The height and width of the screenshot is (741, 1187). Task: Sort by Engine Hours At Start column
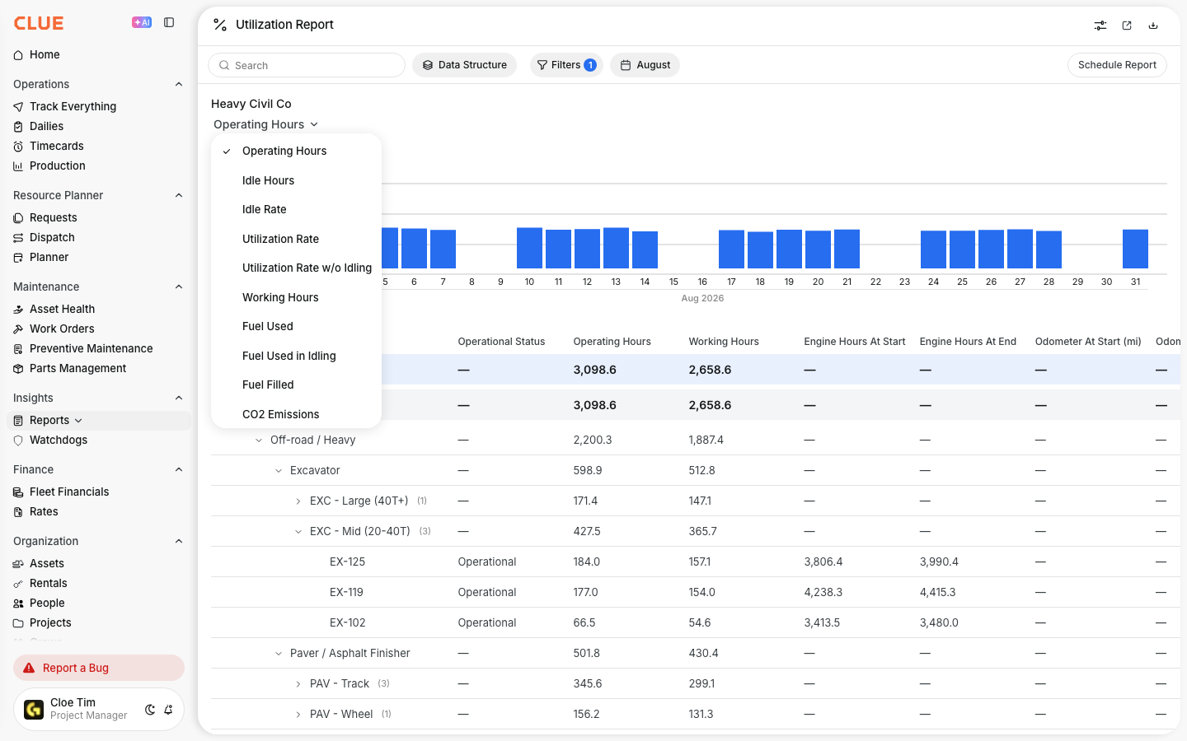[854, 342]
